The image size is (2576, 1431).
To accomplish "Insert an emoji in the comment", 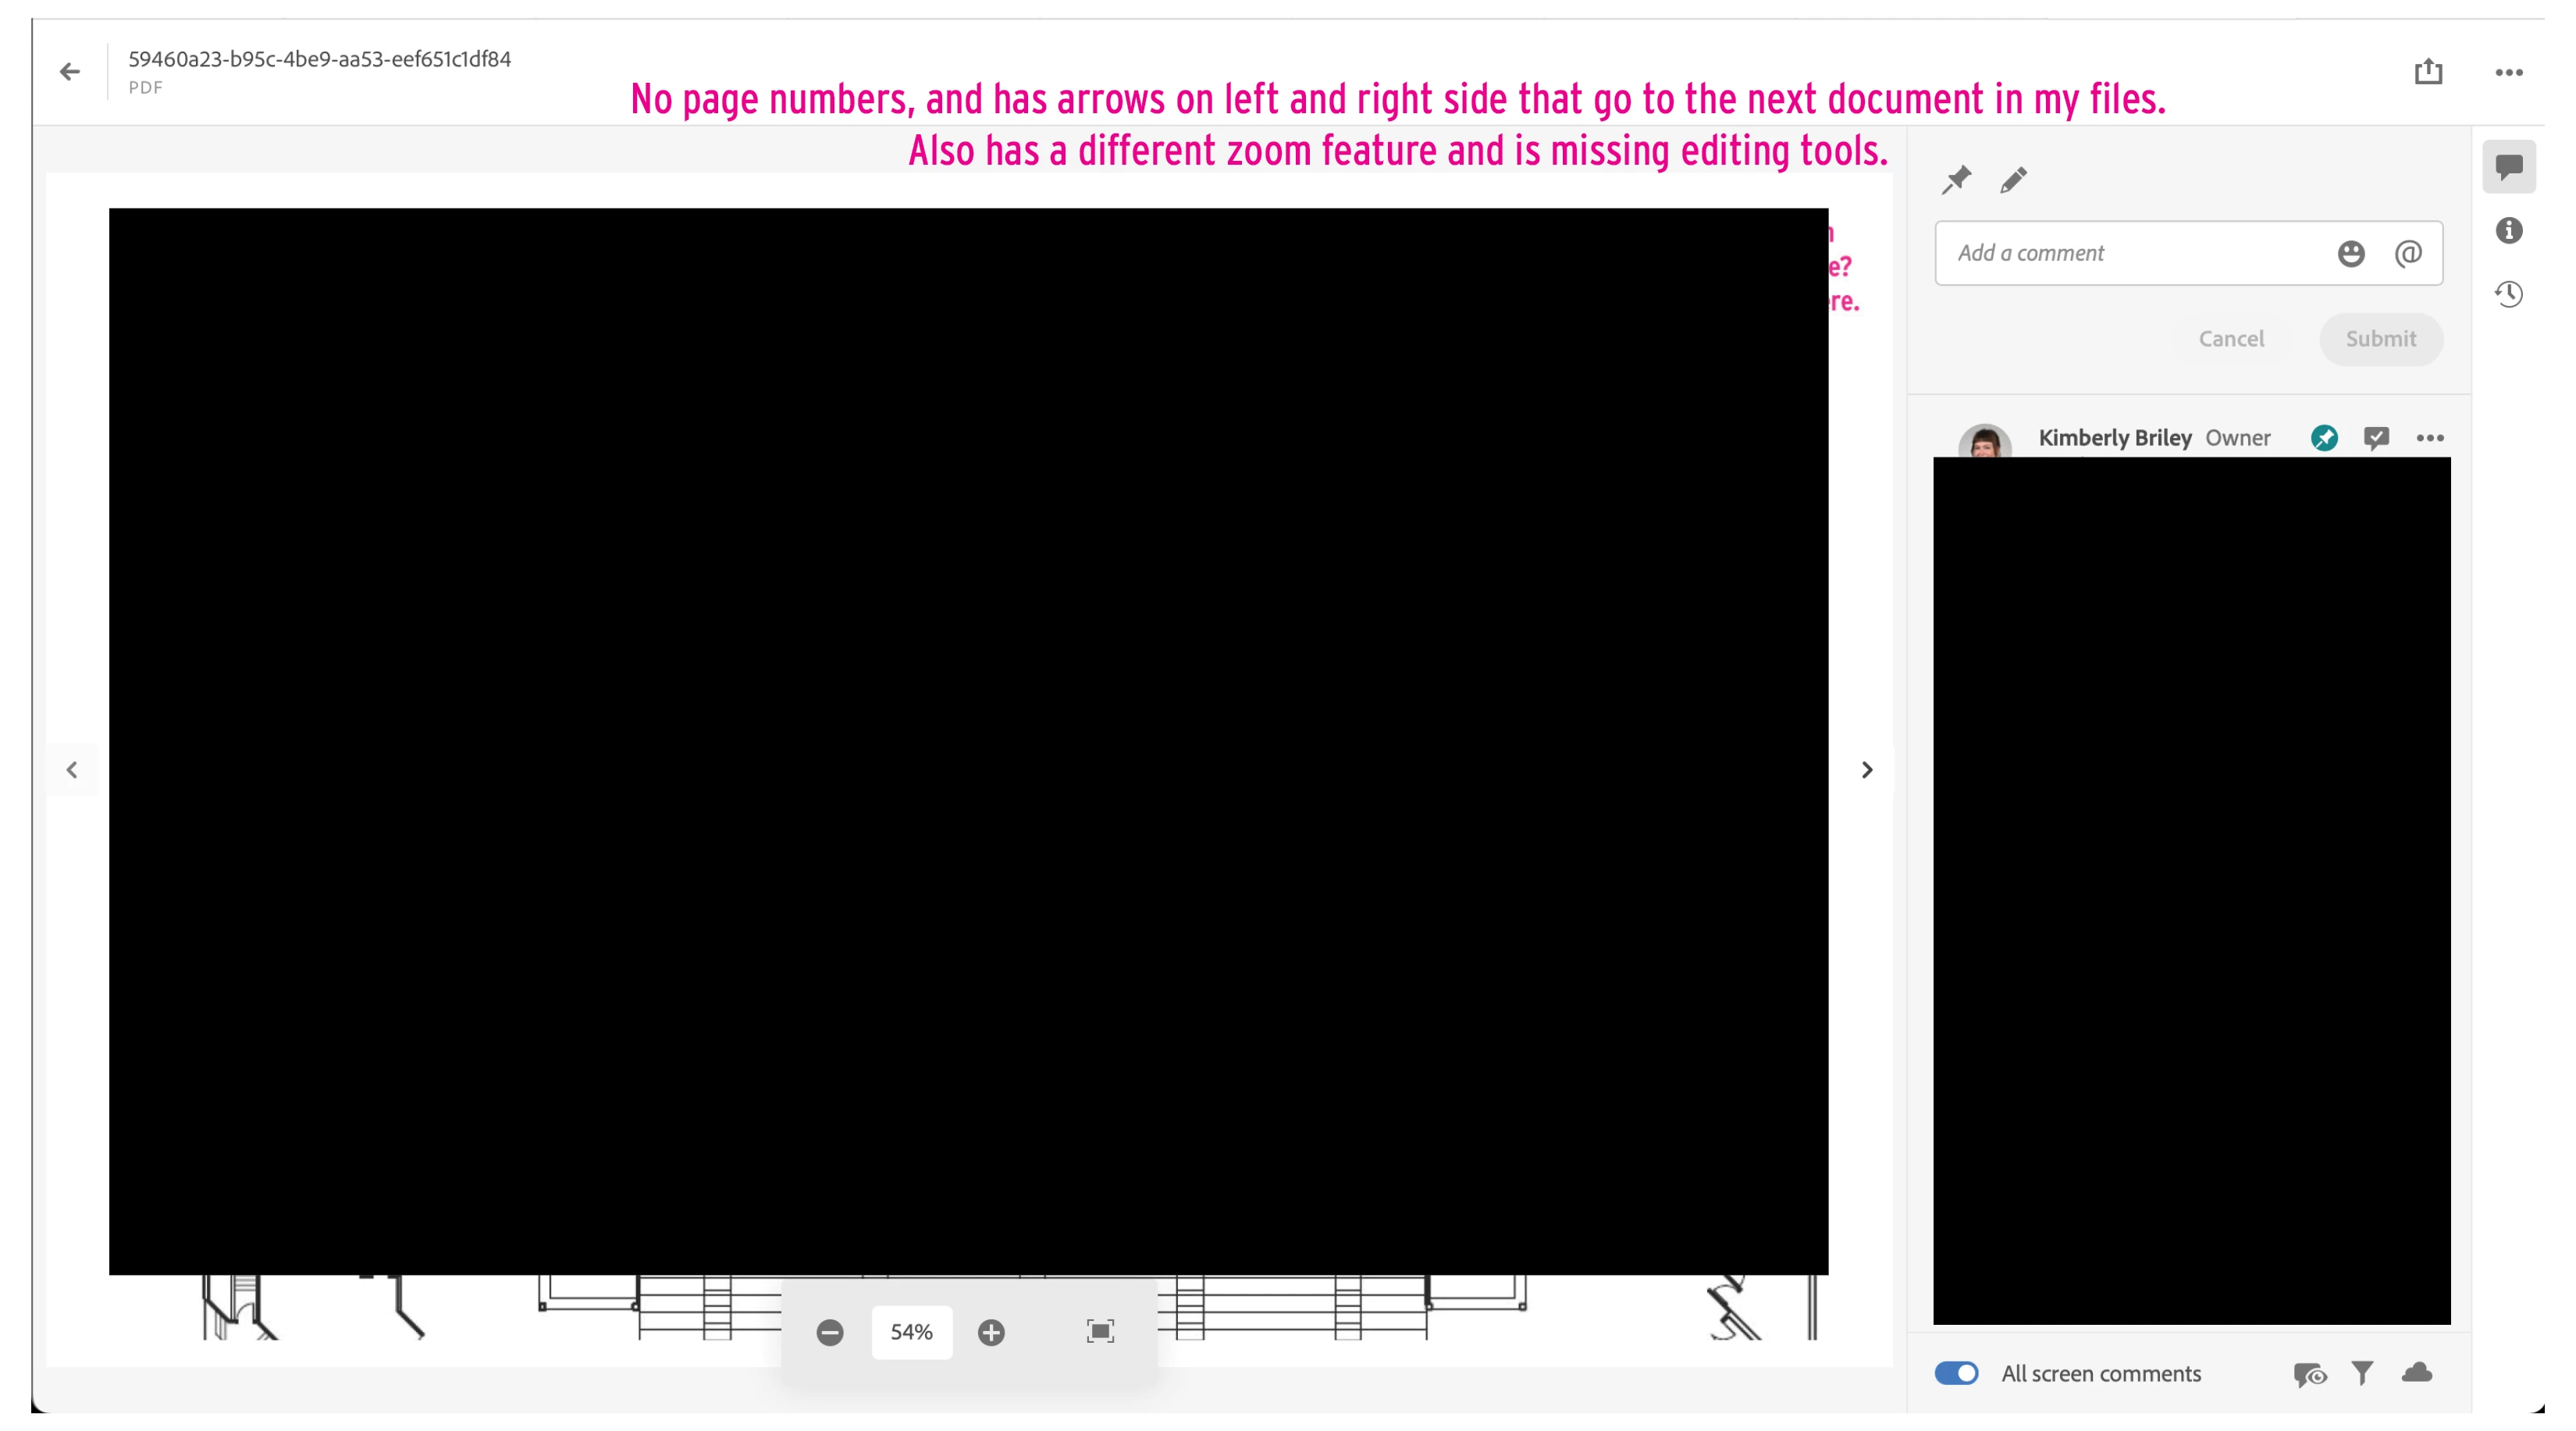I will [x=2351, y=253].
